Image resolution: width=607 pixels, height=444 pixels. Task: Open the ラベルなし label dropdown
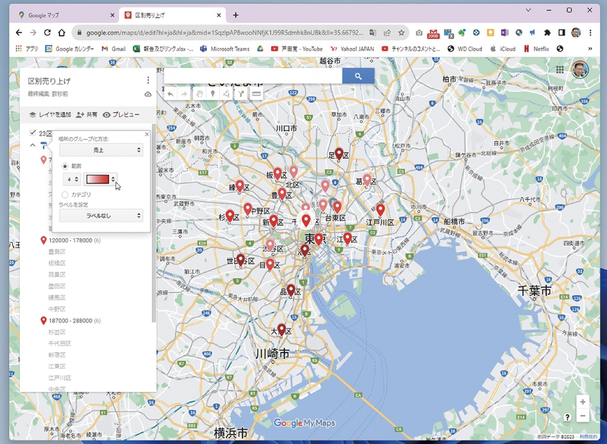click(x=101, y=216)
